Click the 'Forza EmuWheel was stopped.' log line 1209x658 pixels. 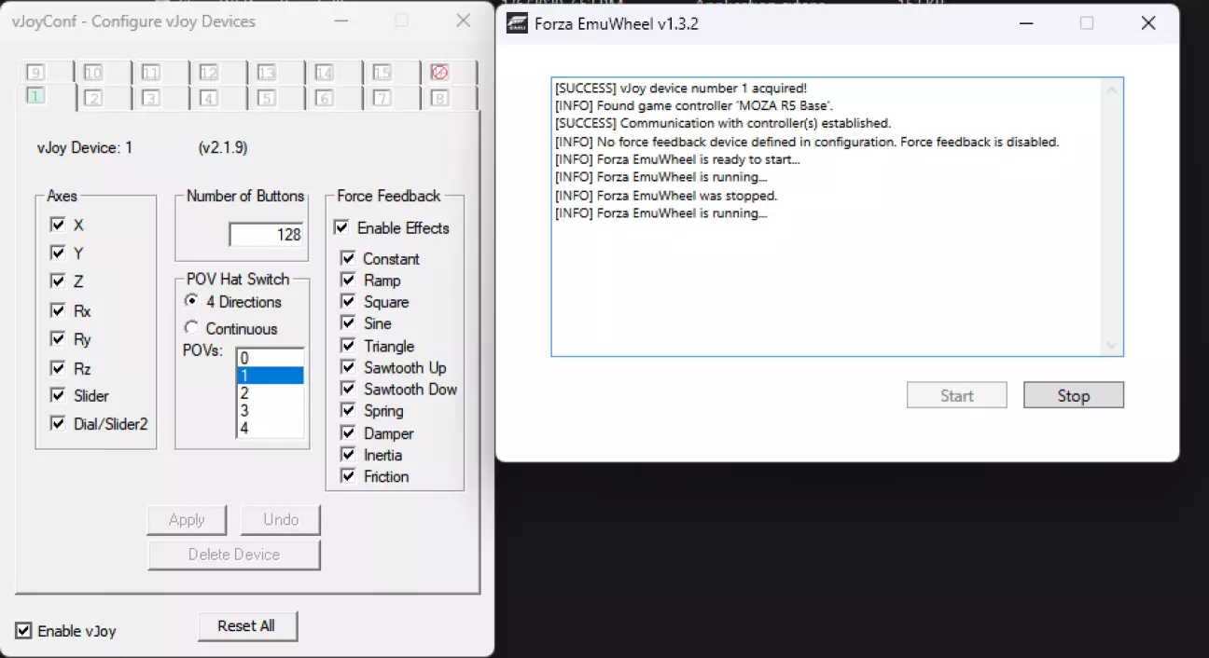tap(666, 196)
